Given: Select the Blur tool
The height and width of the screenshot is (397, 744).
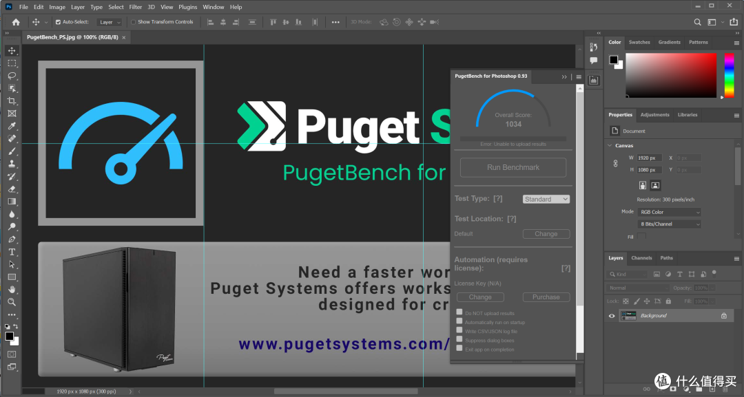Looking at the screenshot, I should (x=12, y=214).
